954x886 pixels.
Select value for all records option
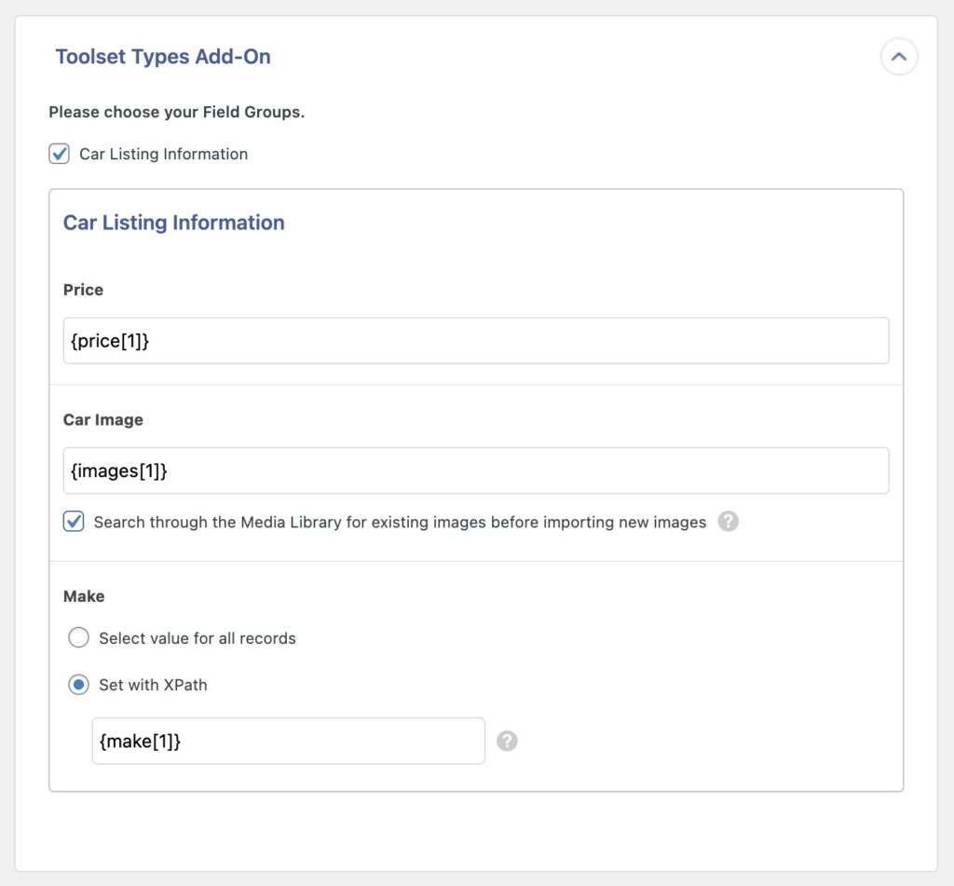tap(79, 637)
